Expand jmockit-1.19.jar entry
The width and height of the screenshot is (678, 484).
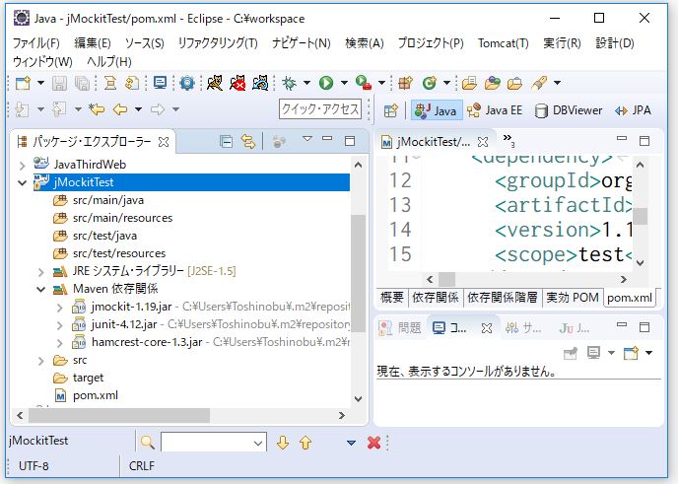tap(60, 308)
